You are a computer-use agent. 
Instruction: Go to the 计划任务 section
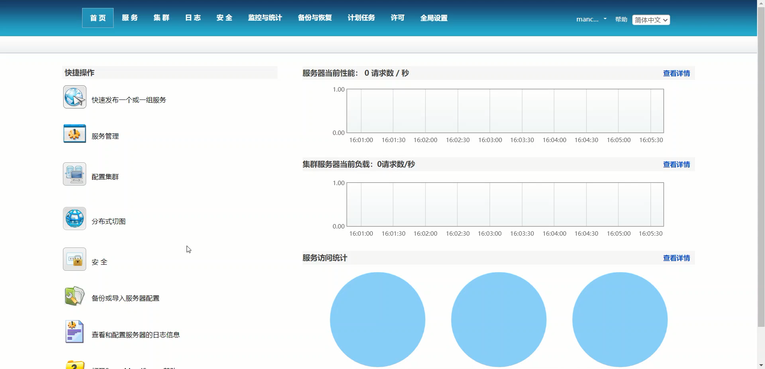coord(361,18)
